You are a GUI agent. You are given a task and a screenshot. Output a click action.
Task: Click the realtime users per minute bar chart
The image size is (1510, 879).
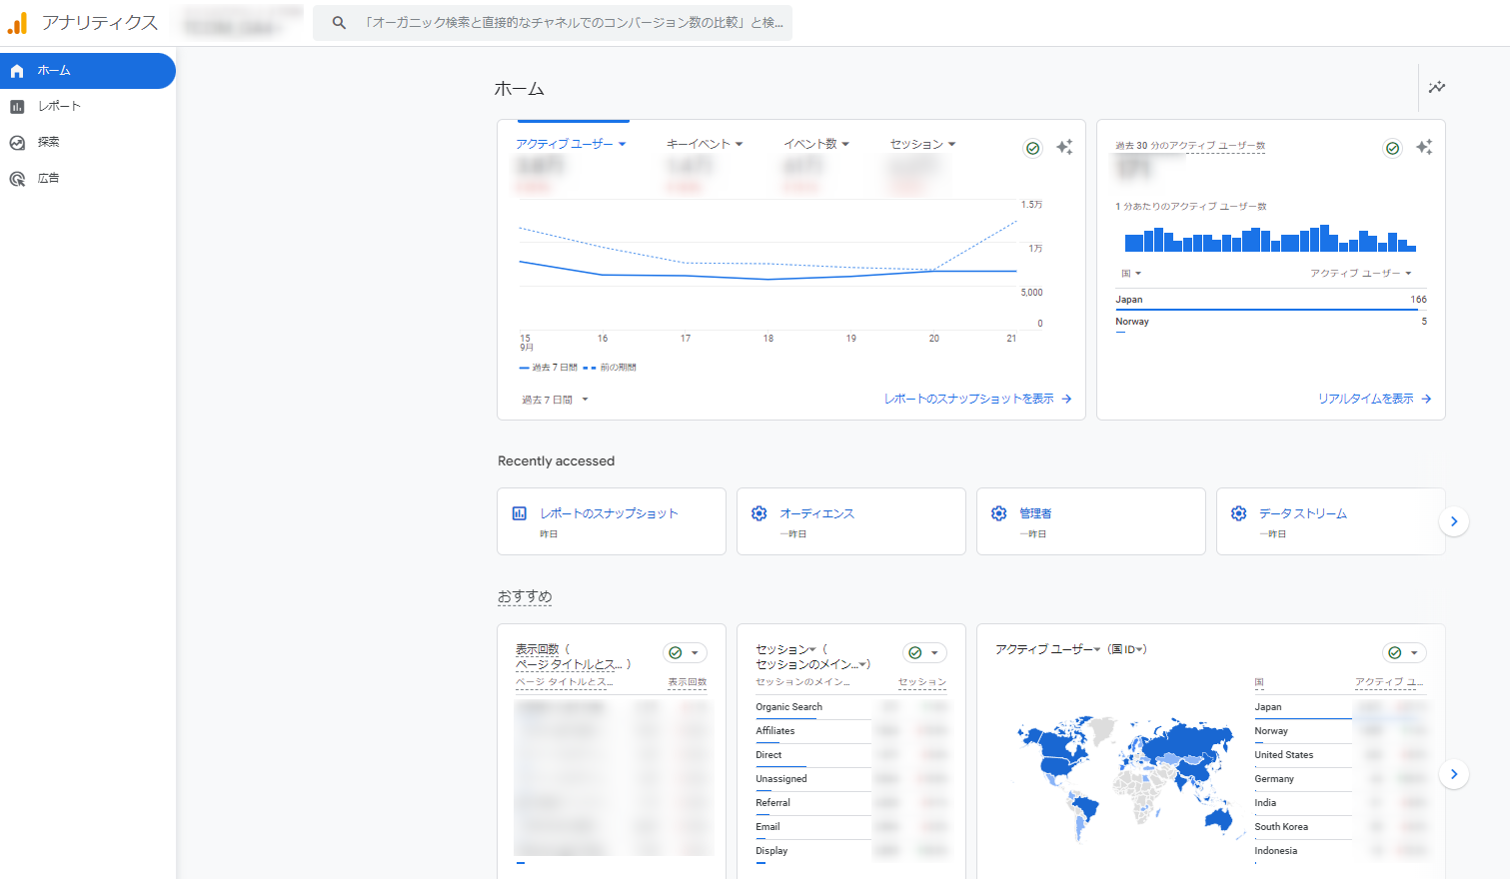coord(1270,238)
